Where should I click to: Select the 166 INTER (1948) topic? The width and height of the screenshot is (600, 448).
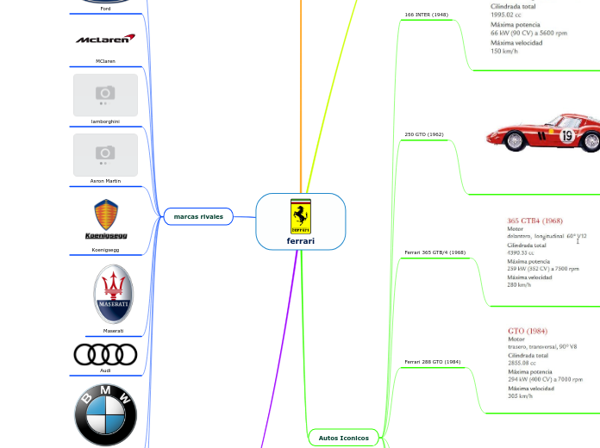pos(426,15)
